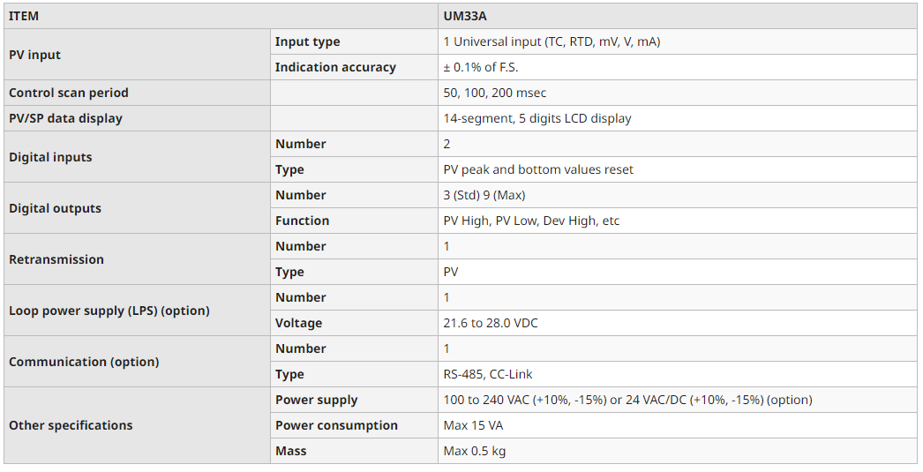Click PV High, PV Low, Dev High text

click(x=531, y=221)
